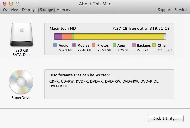The width and height of the screenshot is (190, 128).
Task: Open the Displays tab
Action: click(29, 10)
